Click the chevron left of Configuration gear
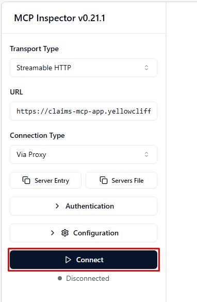 tap(52, 233)
